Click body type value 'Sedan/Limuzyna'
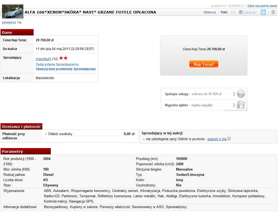This screenshot has height=216, width=280. pyautogui.click(x=190, y=174)
